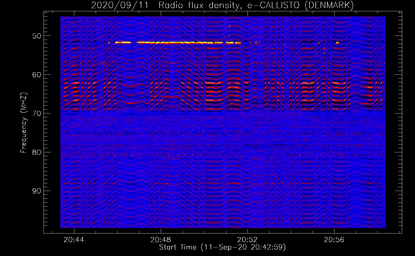Click the 'Frequency (MHZ)' axis label
415x256 pixels.
(x=24, y=123)
